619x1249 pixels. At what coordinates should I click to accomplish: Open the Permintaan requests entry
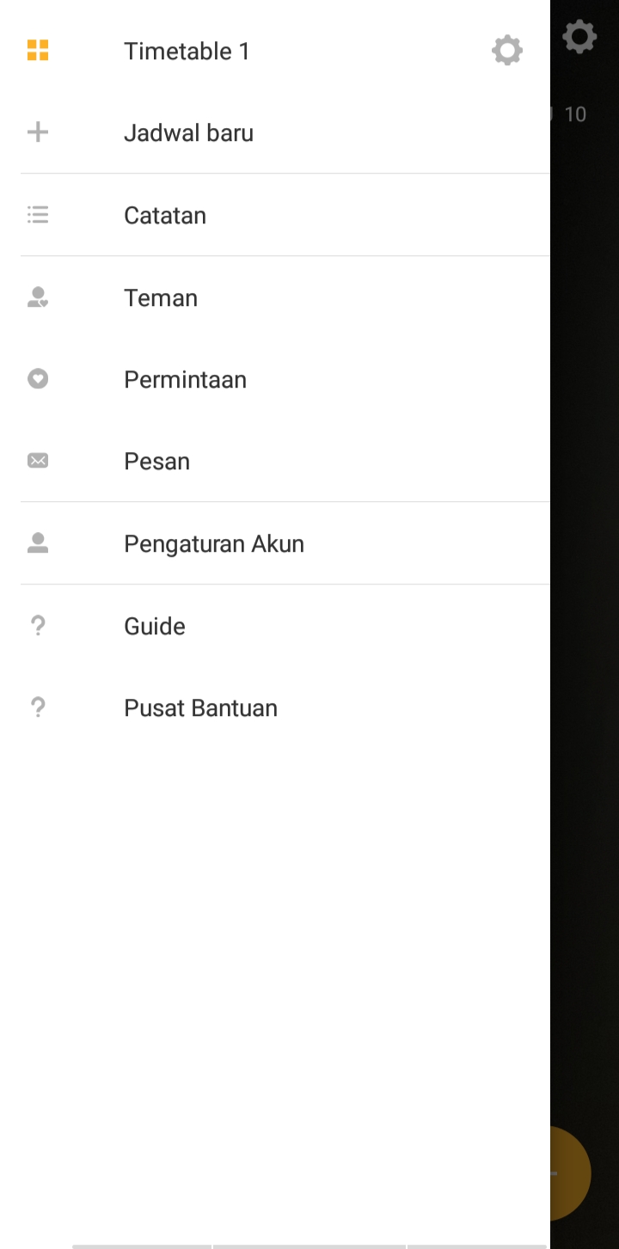pos(185,380)
